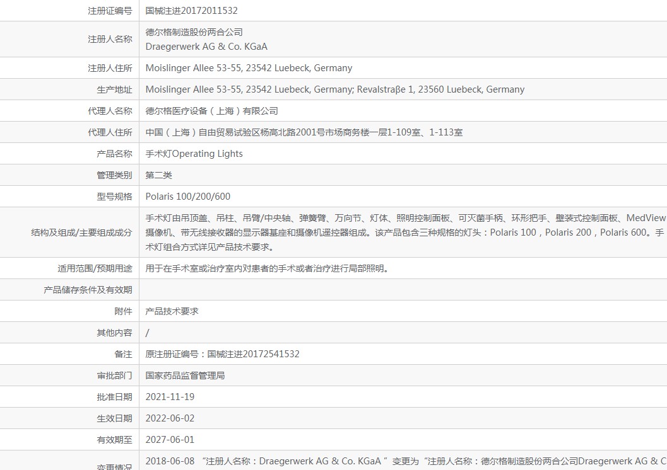Click the empty 产品储存条件及有效期 value cell

click(x=403, y=290)
